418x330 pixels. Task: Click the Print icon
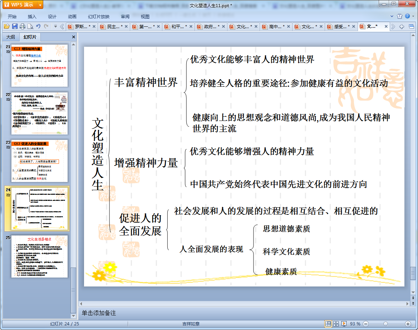(x=23, y=26)
